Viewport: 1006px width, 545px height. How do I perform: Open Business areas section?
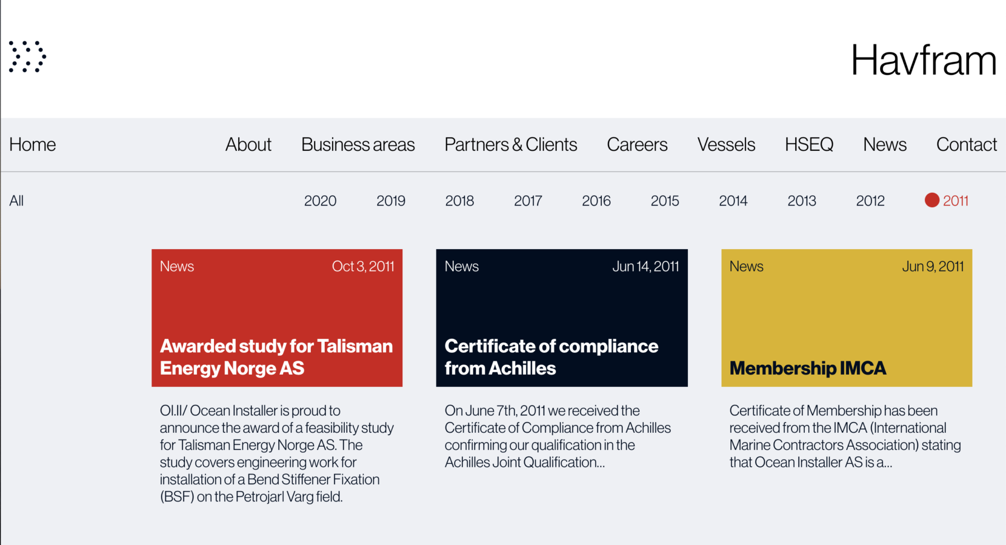tap(358, 145)
